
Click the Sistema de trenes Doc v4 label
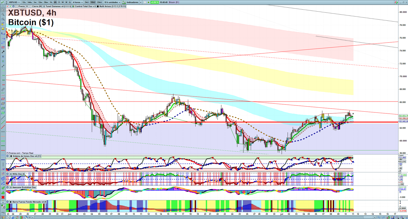[27, 156]
